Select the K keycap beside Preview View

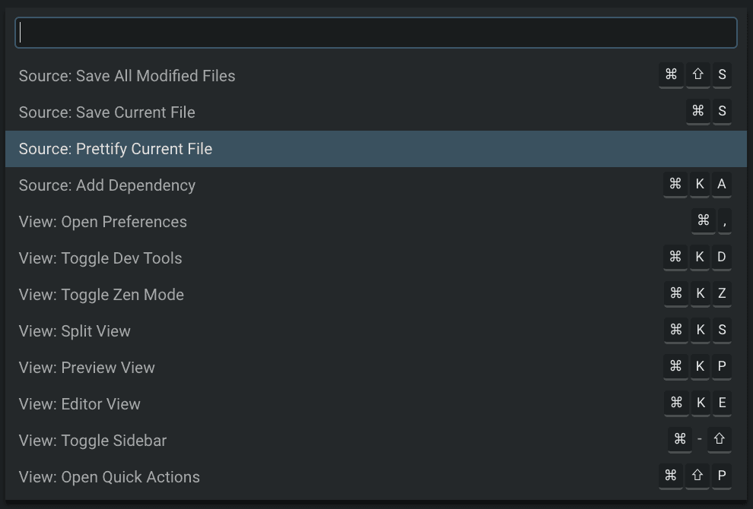tap(700, 366)
